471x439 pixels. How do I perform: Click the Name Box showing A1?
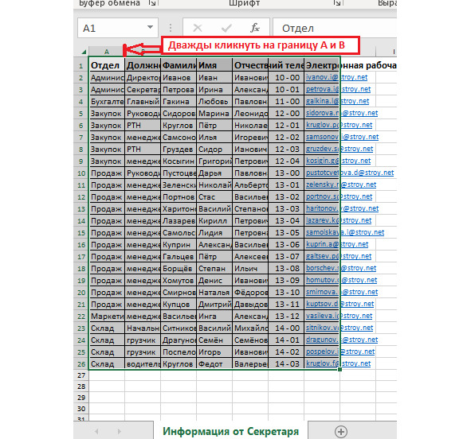click(x=117, y=28)
